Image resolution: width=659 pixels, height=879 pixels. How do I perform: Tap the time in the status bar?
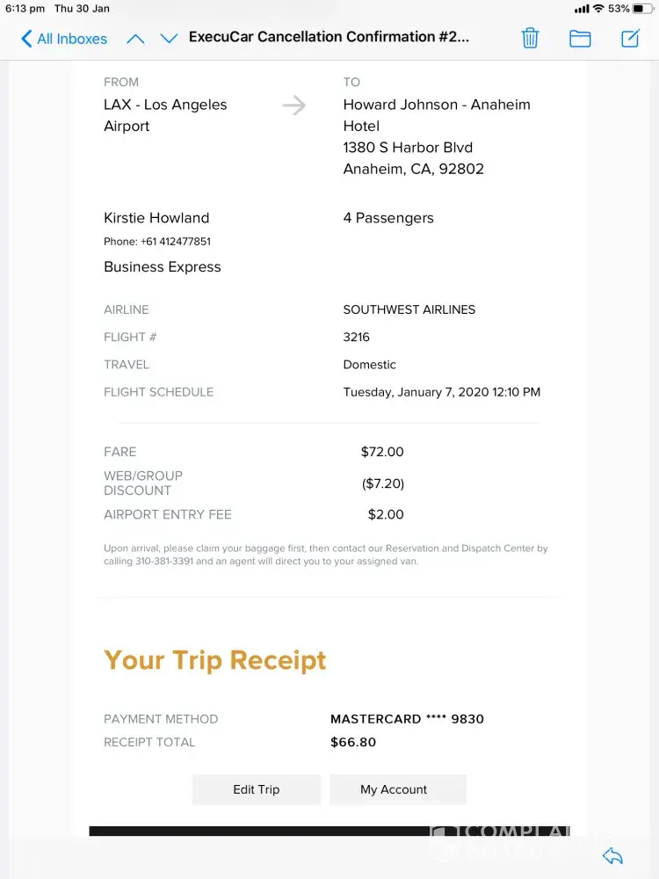[x=25, y=9]
